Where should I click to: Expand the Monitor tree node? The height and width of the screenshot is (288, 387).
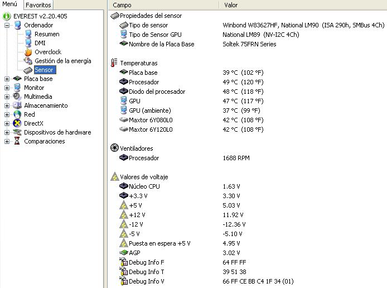7,88
